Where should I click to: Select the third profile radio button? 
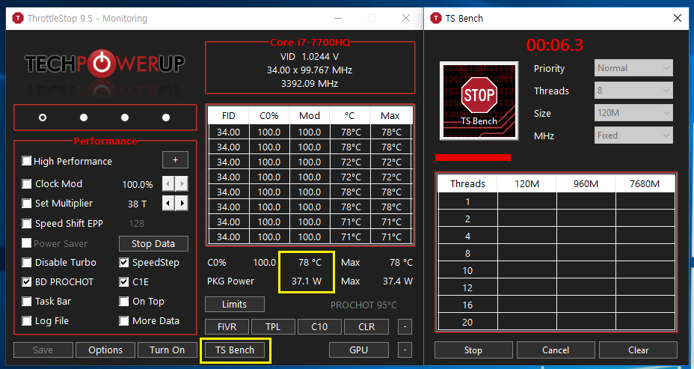[125, 118]
